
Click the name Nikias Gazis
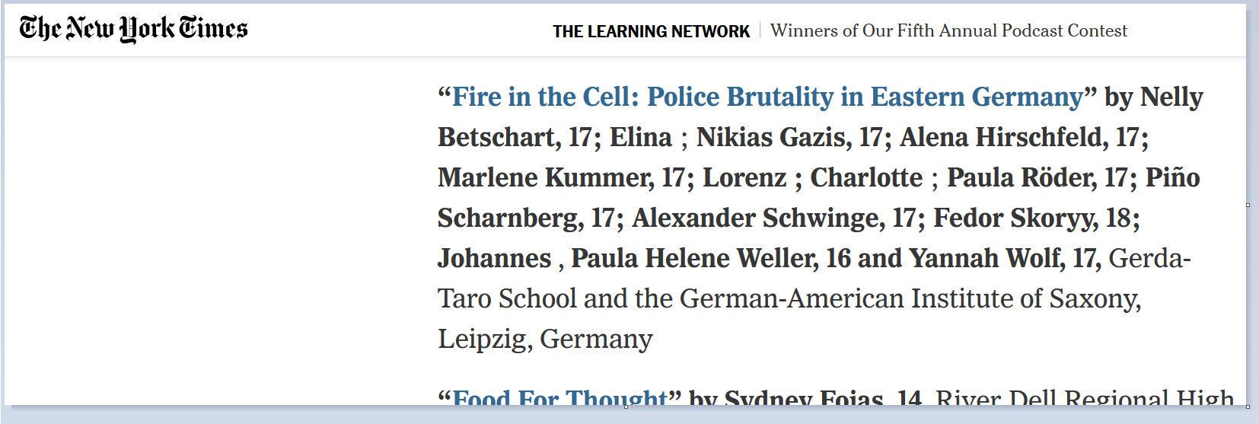pyautogui.click(x=773, y=137)
